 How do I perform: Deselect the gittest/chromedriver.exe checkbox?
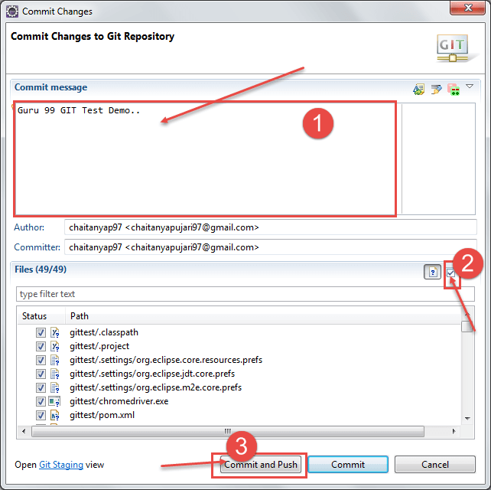click(41, 401)
